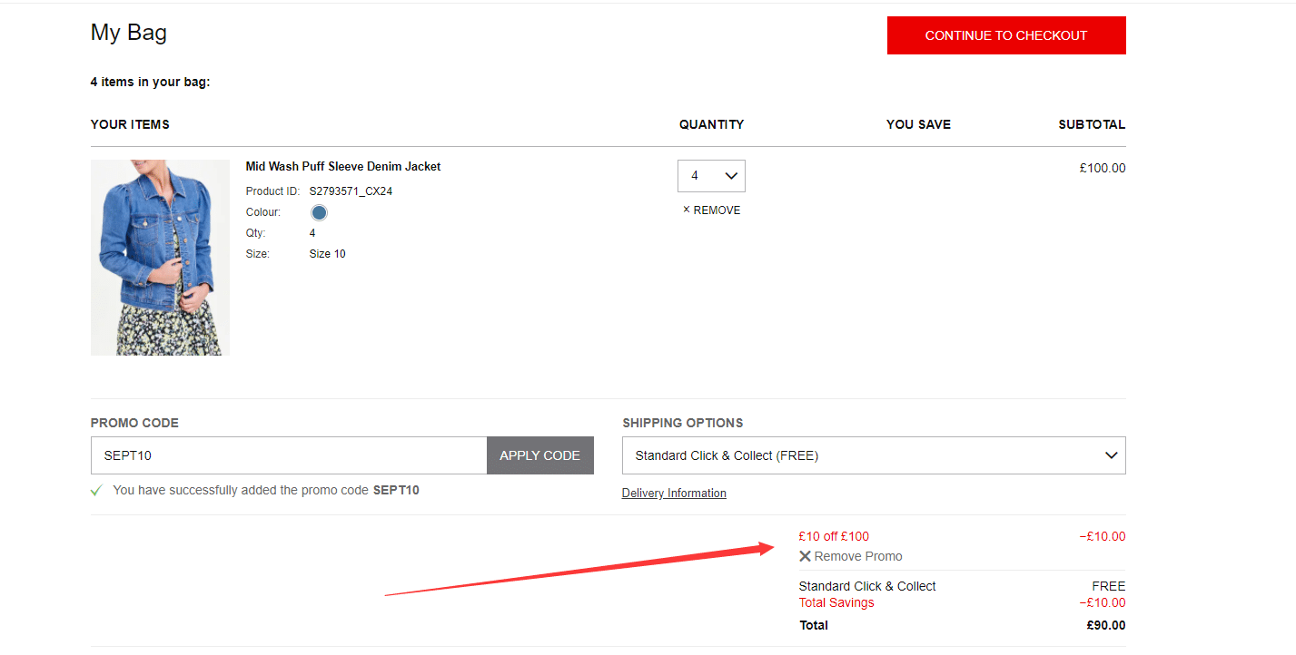Focus the promo code input field
The width and height of the screenshot is (1296, 655).
pos(289,455)
